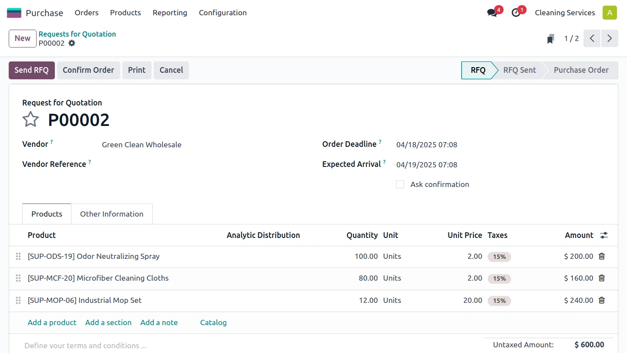Image resolution: width=627 pixels, height=353 pixels.
Task: Go to the next record arrow
Action: tap(610, 38)
